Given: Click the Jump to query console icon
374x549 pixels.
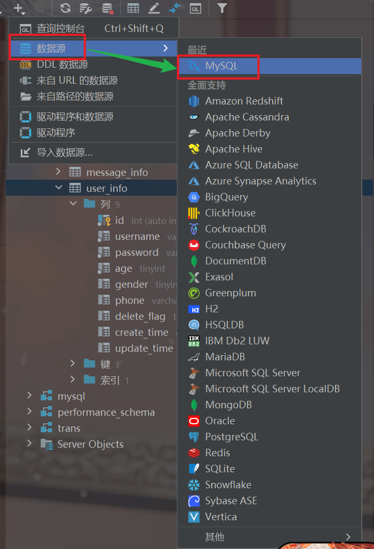Looking at the screenshot, I should click(x=195, y=8).
